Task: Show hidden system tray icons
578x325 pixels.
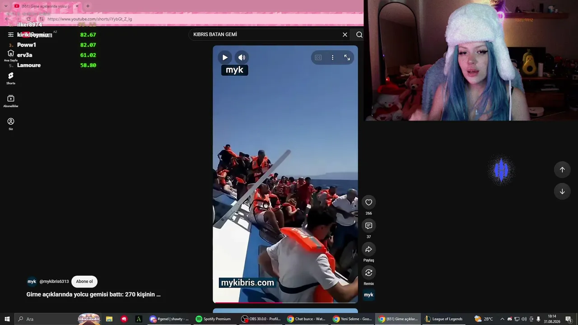Action: click(x=502, y=319)
